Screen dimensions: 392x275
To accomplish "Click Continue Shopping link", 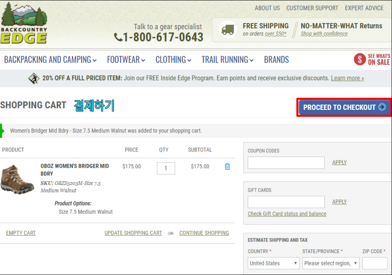I will click(204, 233).
